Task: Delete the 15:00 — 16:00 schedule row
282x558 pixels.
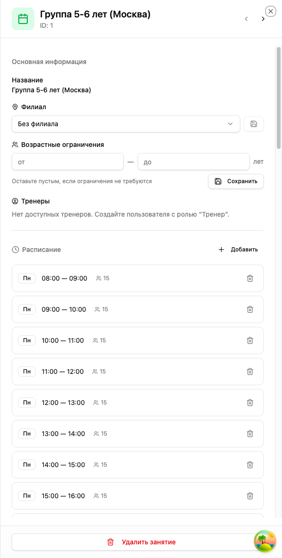Action: pos(250,496)
